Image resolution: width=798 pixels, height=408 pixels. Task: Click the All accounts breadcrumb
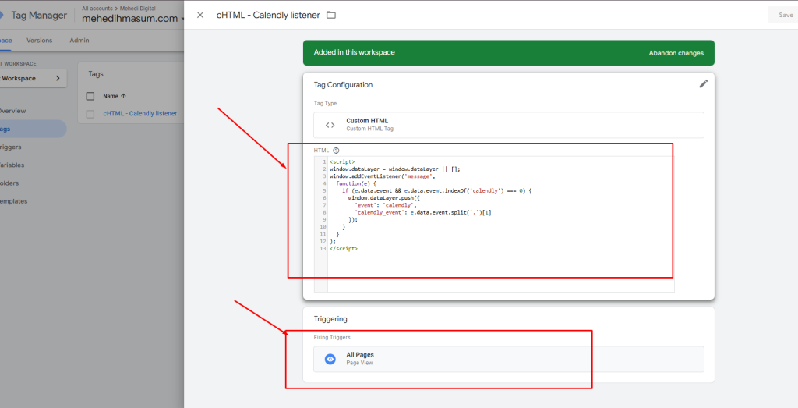(97, 9)
